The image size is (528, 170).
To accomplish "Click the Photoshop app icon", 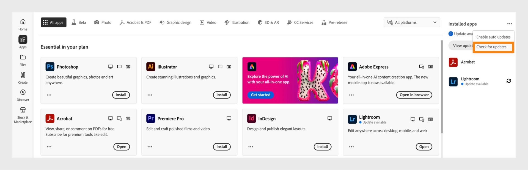I will click(50, 67).
